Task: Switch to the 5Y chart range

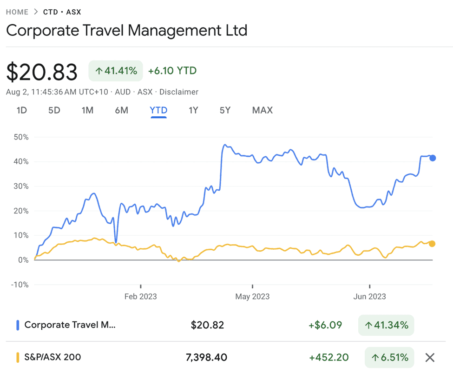Action: (x=225, y=110)
